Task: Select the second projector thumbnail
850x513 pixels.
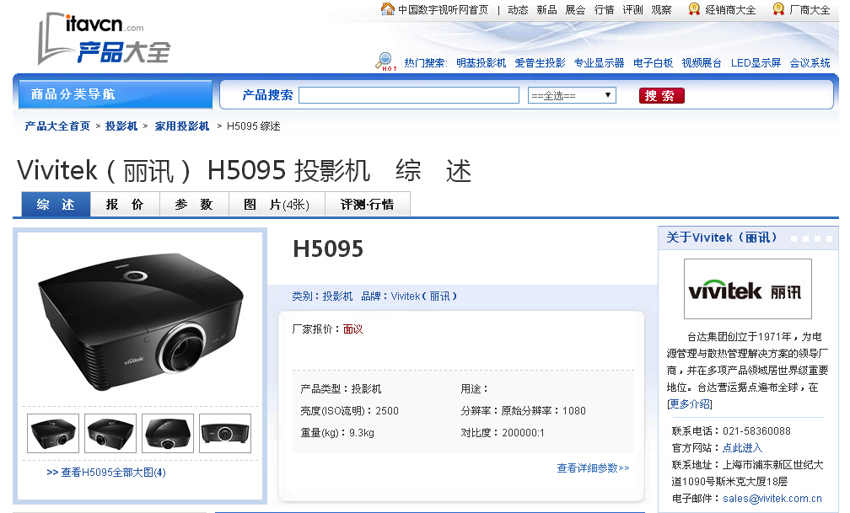Action: coord(110,433)
